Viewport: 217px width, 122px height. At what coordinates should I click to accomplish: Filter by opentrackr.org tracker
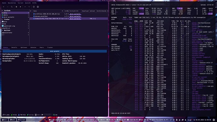pyautogui.click(x=15, y=26)
